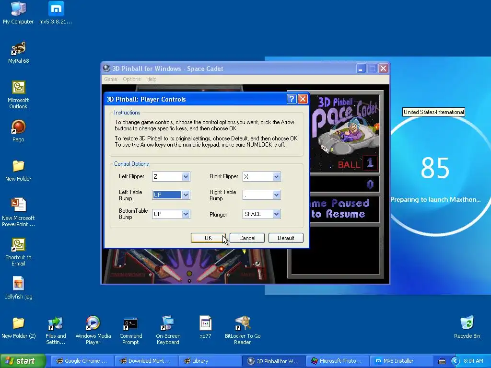Switch to Download Maxthon taskbar item

point(146,361)
